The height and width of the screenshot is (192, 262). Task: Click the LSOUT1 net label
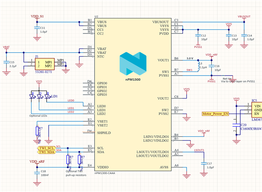[199, 150]
